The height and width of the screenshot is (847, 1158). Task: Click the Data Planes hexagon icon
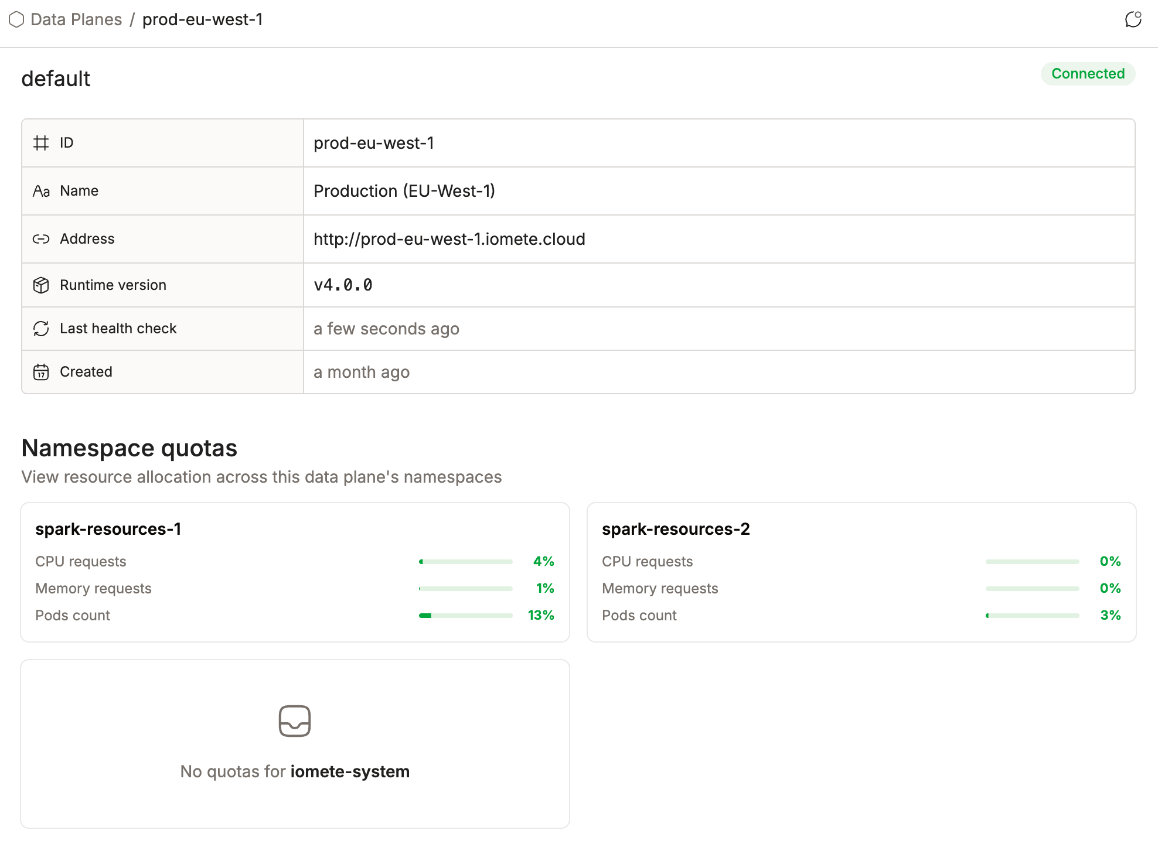tap(16, 19)
